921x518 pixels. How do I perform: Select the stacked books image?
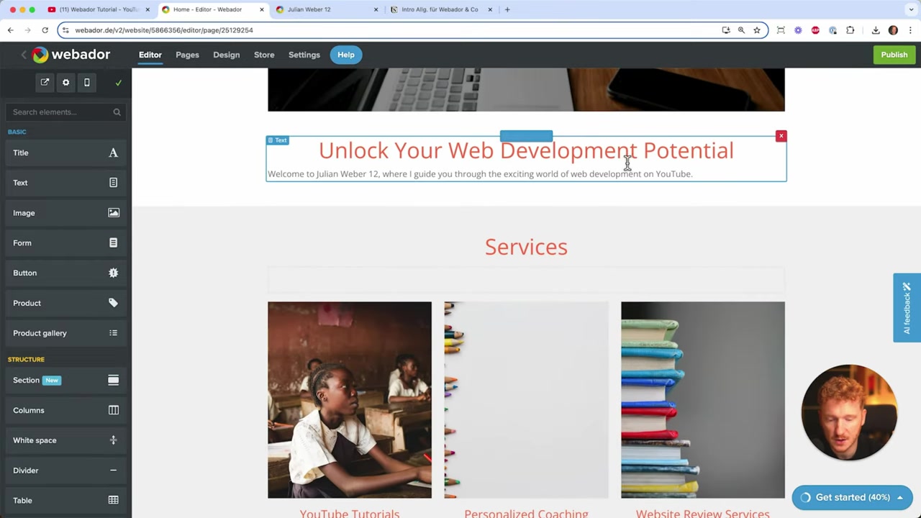click(x=703, y=400)
